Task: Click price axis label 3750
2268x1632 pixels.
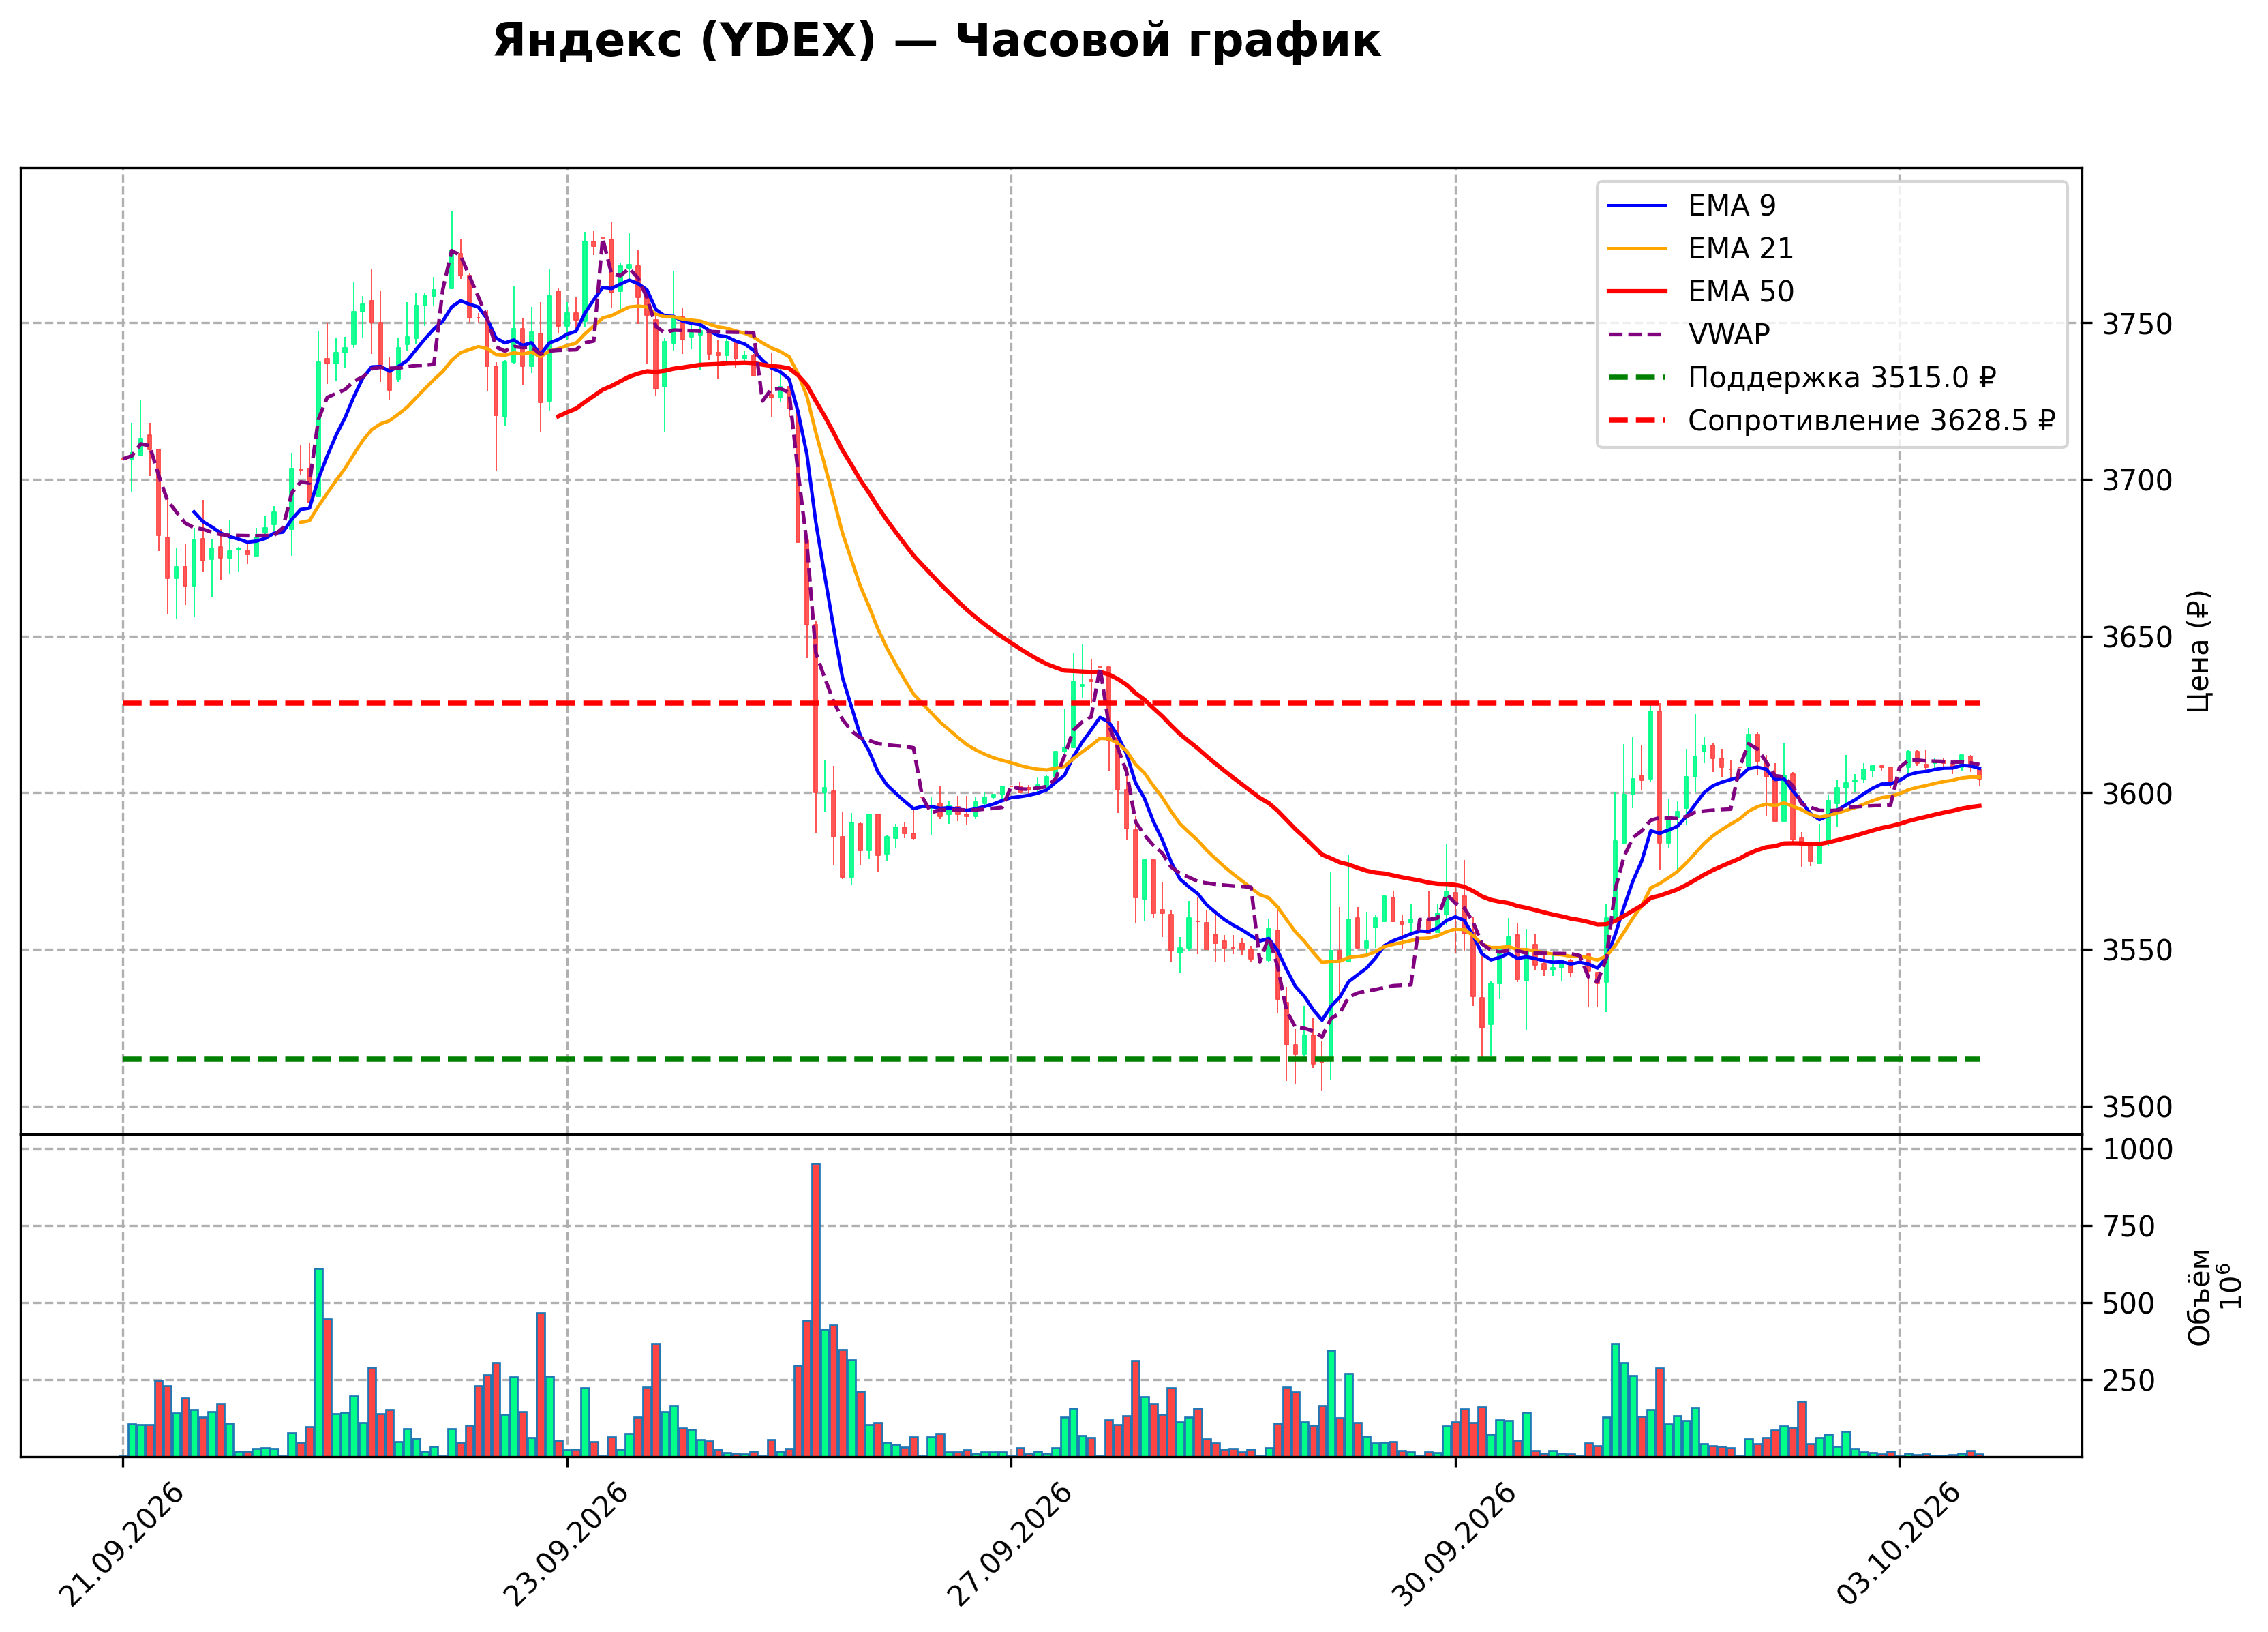Action: (x=2137, y=324)
